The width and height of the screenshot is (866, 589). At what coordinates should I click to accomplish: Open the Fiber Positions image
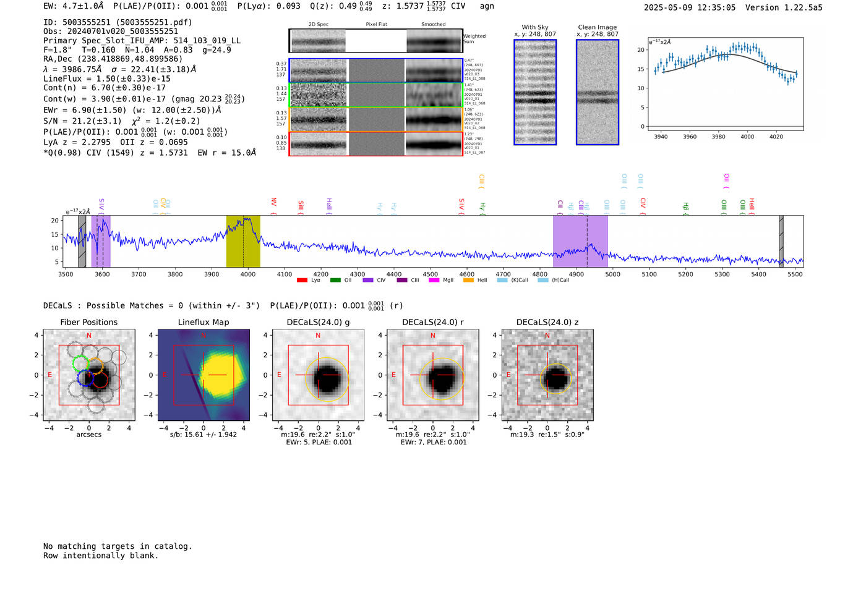click(89, 375)
